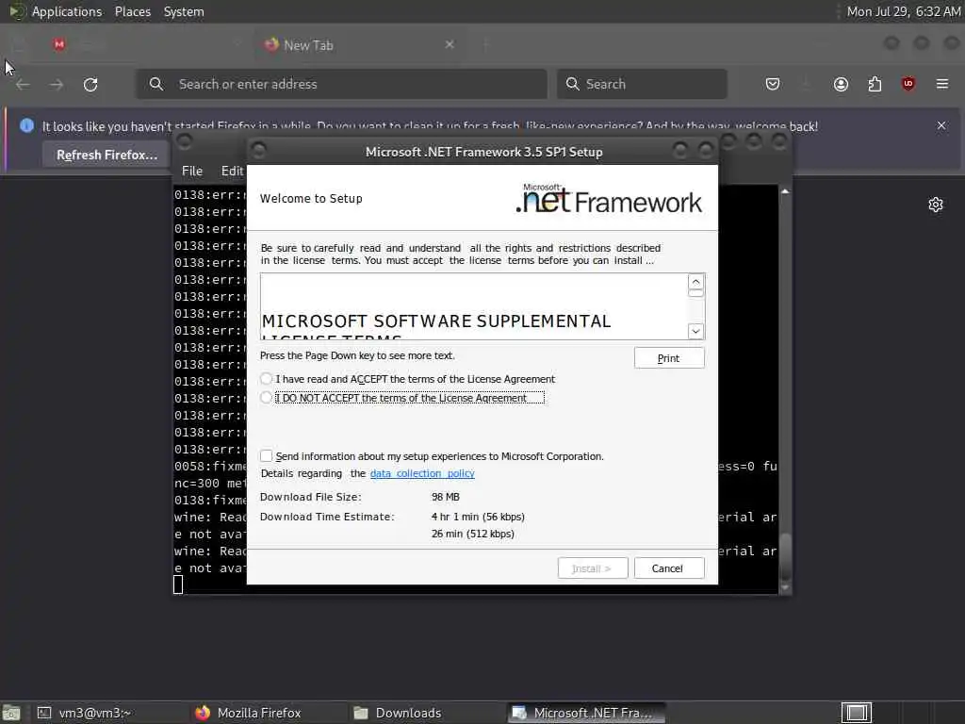Switch to Mozilla Firefox taskbar item
Image resolution: width=965 pixels, height=724 pixels.
coord(258,713)
